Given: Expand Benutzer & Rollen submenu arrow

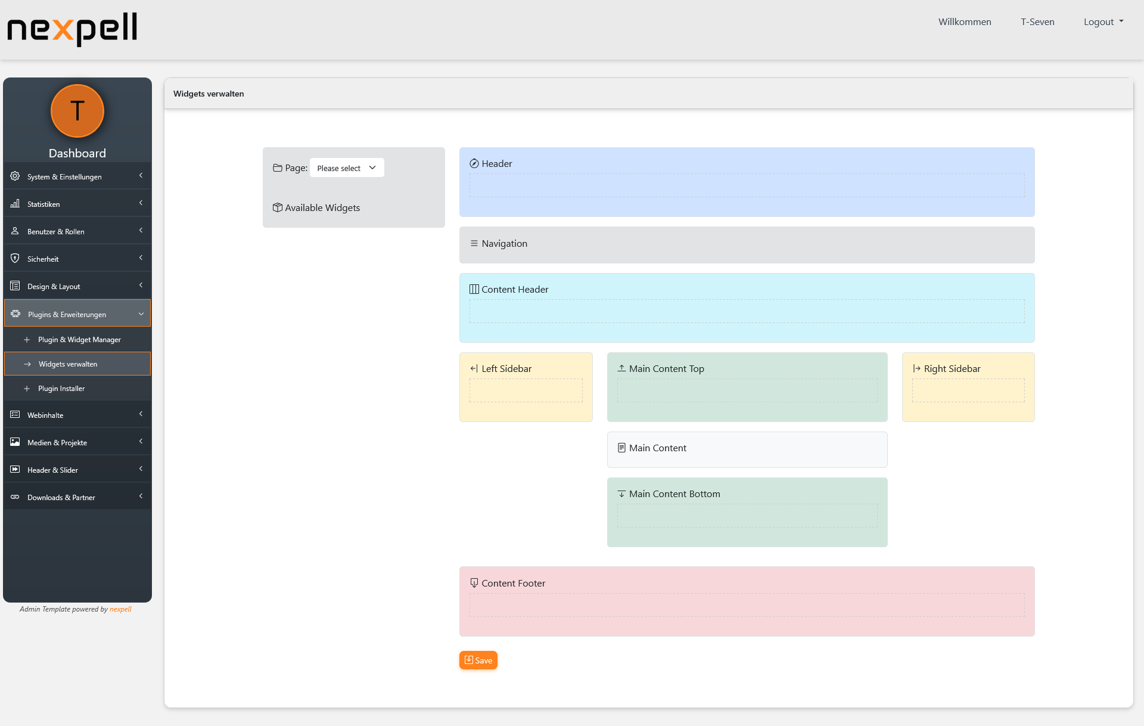Looking at the screenshot, I should point(141,231).
